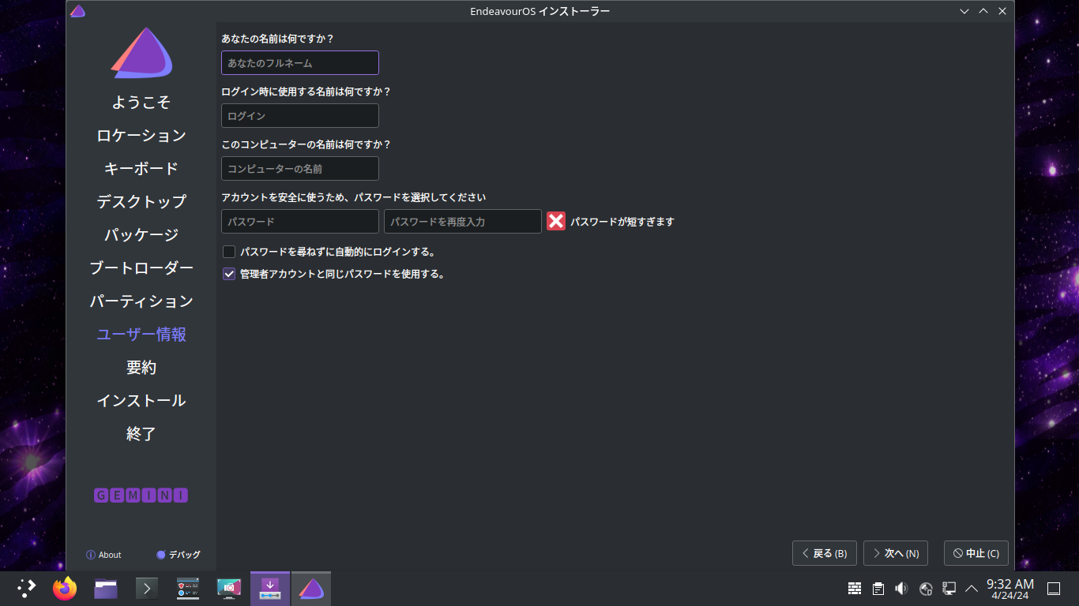Viewport: 1079px width, 606px height.
Task: Focus the repeat password field
Action: click(463, 221)
